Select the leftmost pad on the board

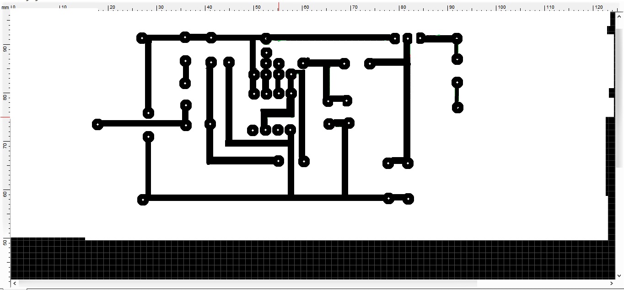(97, 124)
